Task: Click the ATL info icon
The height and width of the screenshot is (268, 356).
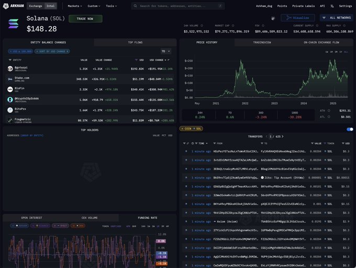Action: tap(329, 116)
